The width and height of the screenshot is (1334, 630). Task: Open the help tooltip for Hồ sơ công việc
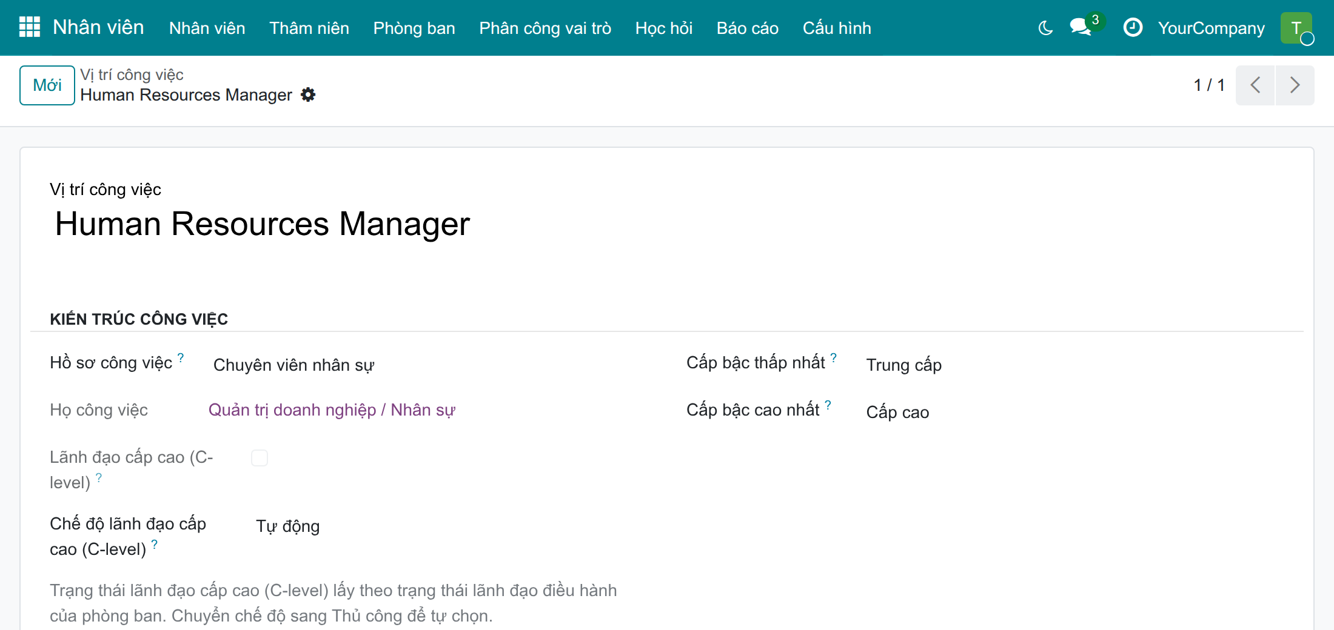coord(181,357)
